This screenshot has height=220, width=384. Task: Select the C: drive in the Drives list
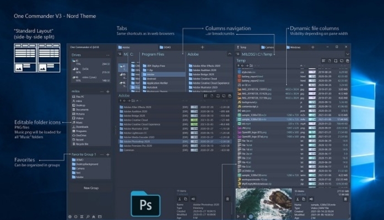point(90,62)
